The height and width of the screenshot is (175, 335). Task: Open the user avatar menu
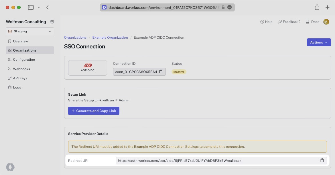(x=326, y=21)
